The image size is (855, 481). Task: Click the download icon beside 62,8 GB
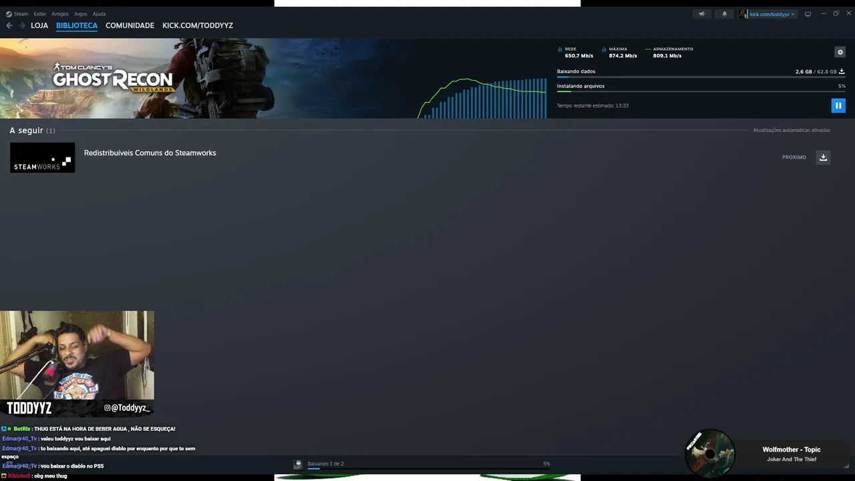[x=842, y=71]
